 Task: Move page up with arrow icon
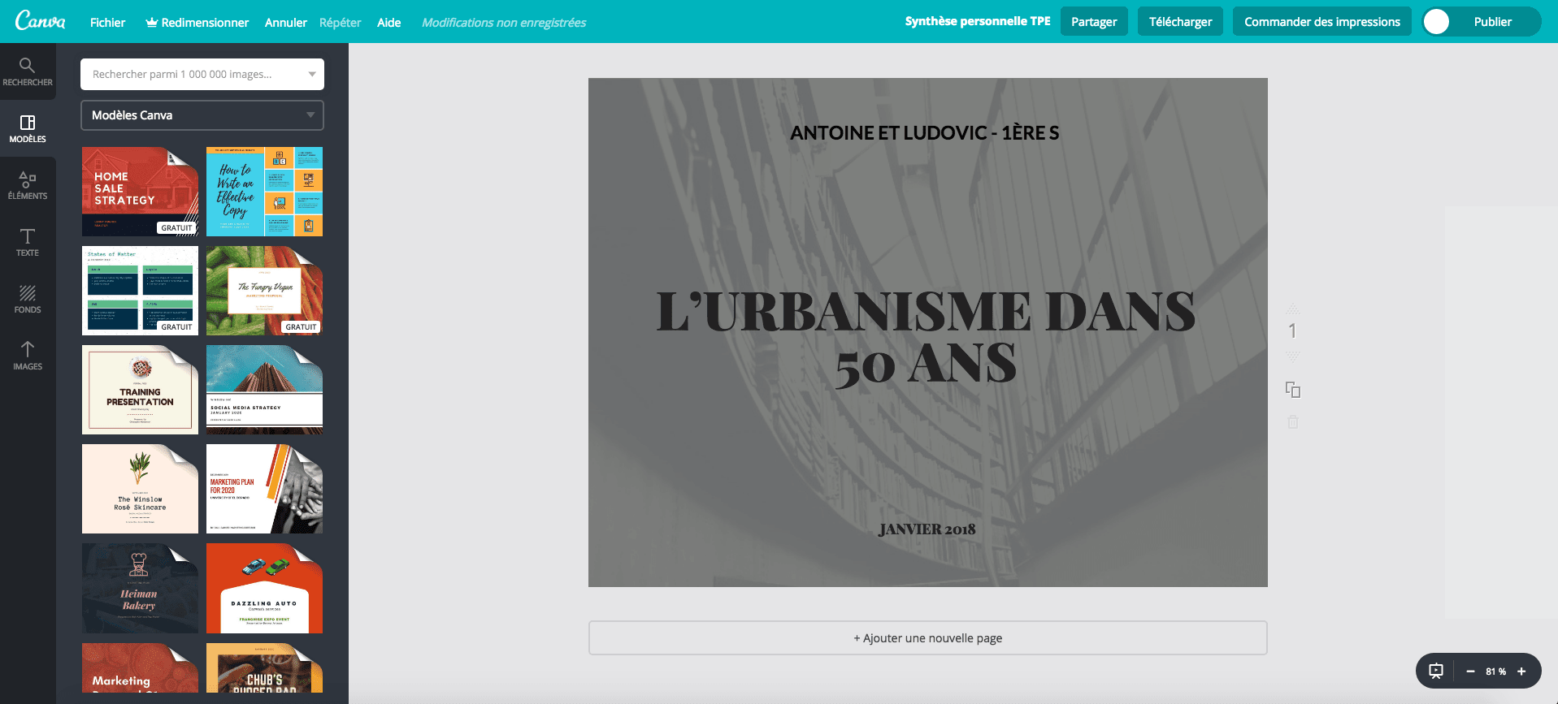click(x=1293, y=309)
